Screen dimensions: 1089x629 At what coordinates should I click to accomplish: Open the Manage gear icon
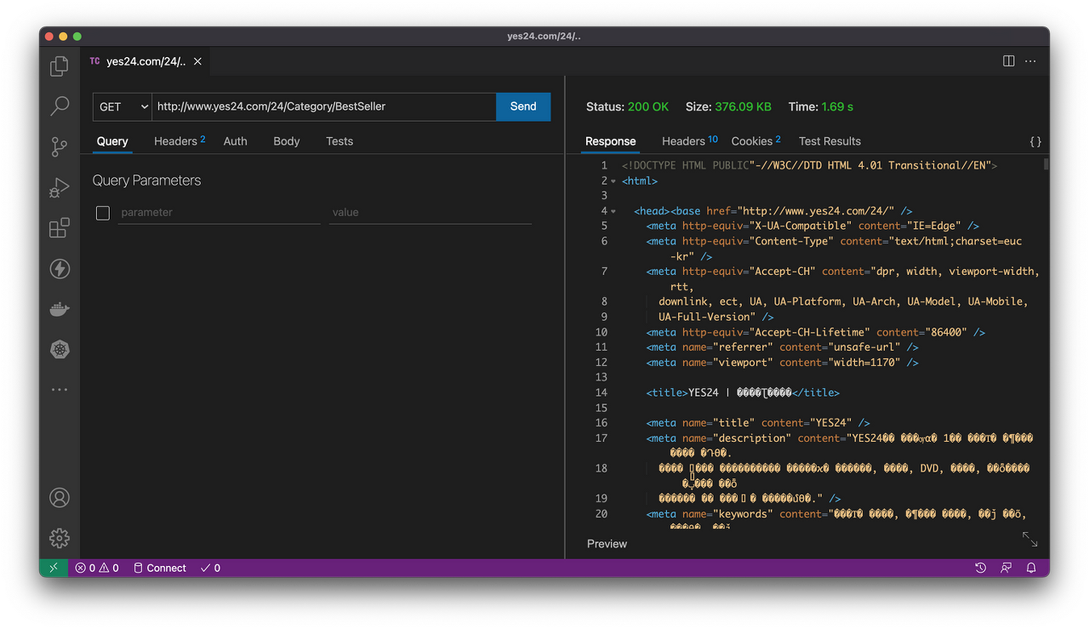[x=60, y=538]
